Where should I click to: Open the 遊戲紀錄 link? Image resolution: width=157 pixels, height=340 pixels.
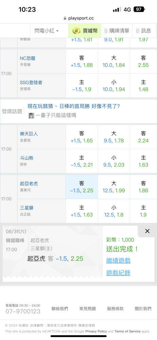118,273
